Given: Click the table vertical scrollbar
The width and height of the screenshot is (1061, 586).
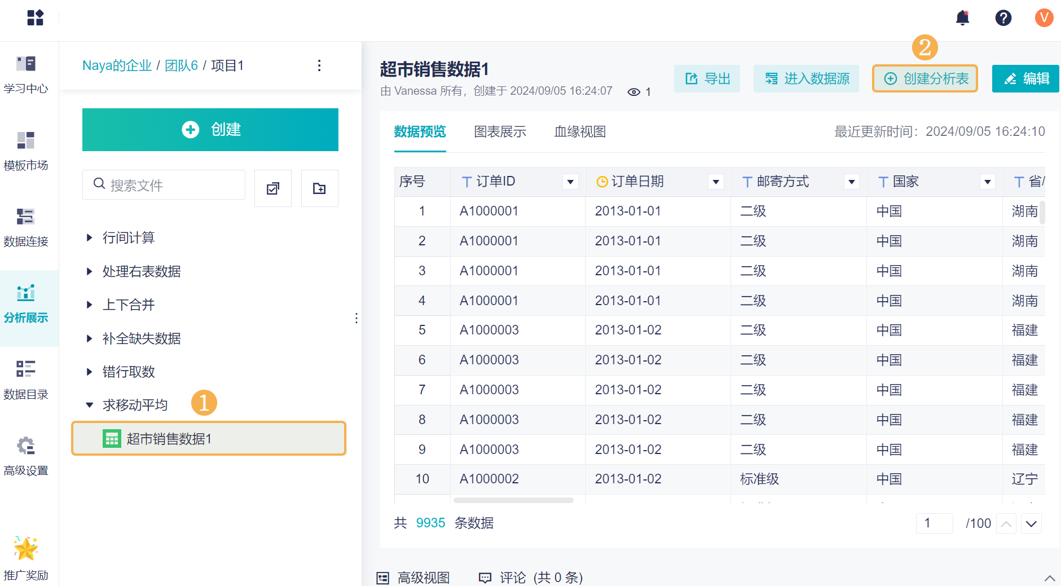Looking at the screenshot, I should [1042, 213].
